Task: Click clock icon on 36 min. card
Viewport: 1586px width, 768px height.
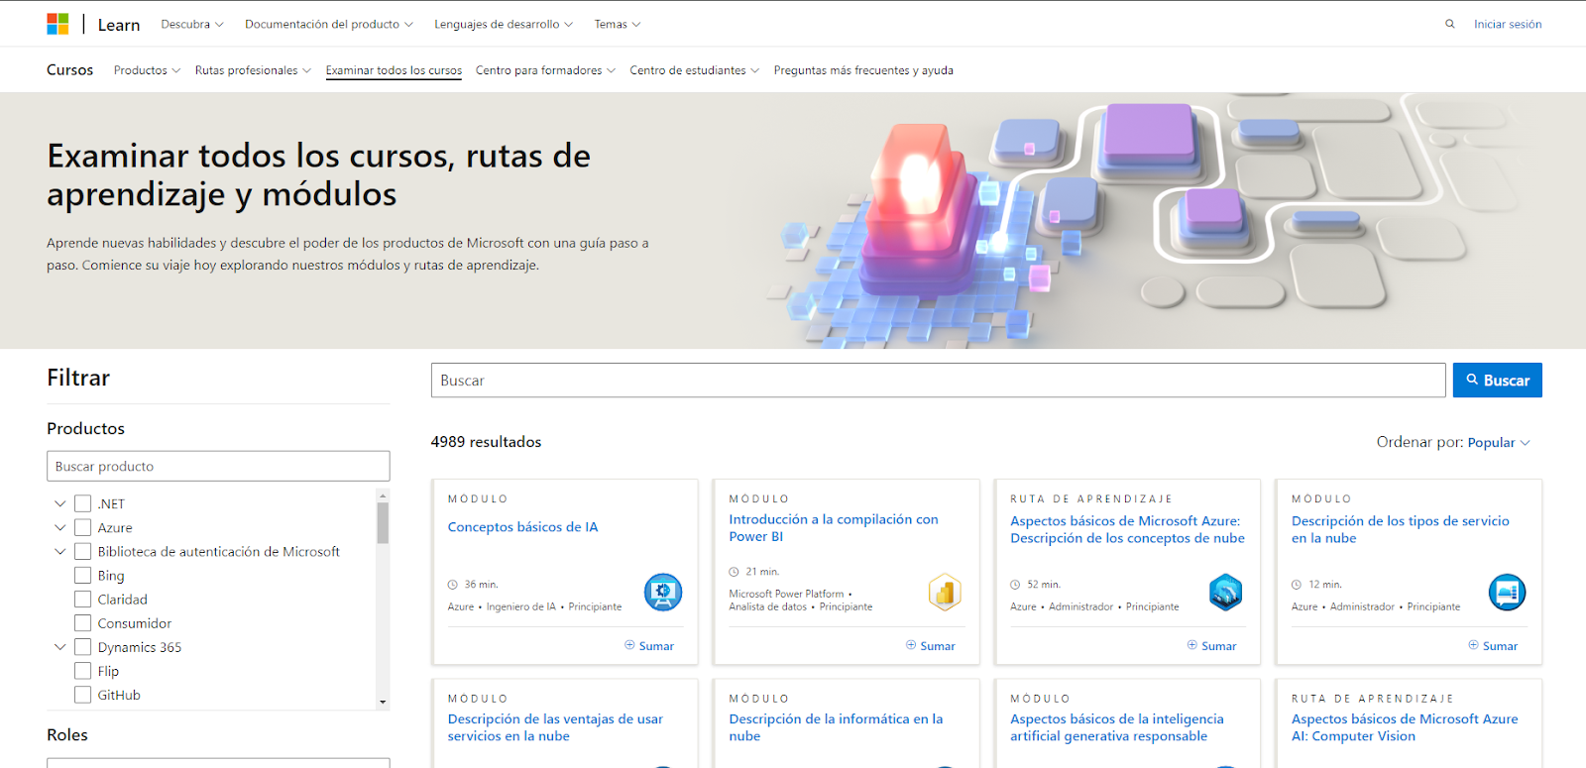Action: pos(453,585)
